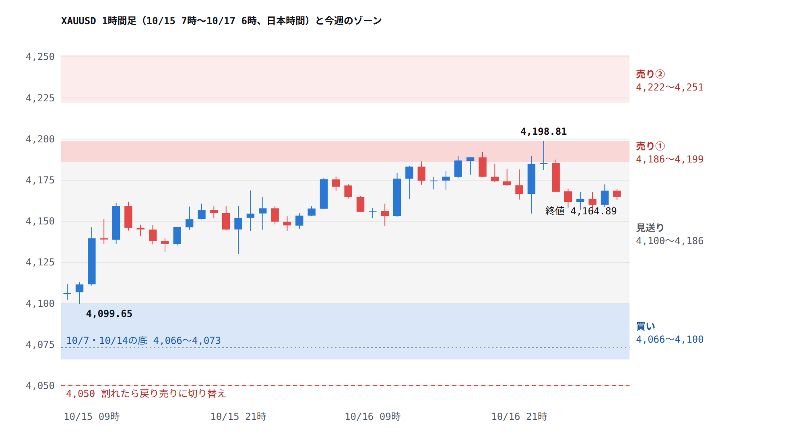Select the 売り① zone label

coord(650,146)
